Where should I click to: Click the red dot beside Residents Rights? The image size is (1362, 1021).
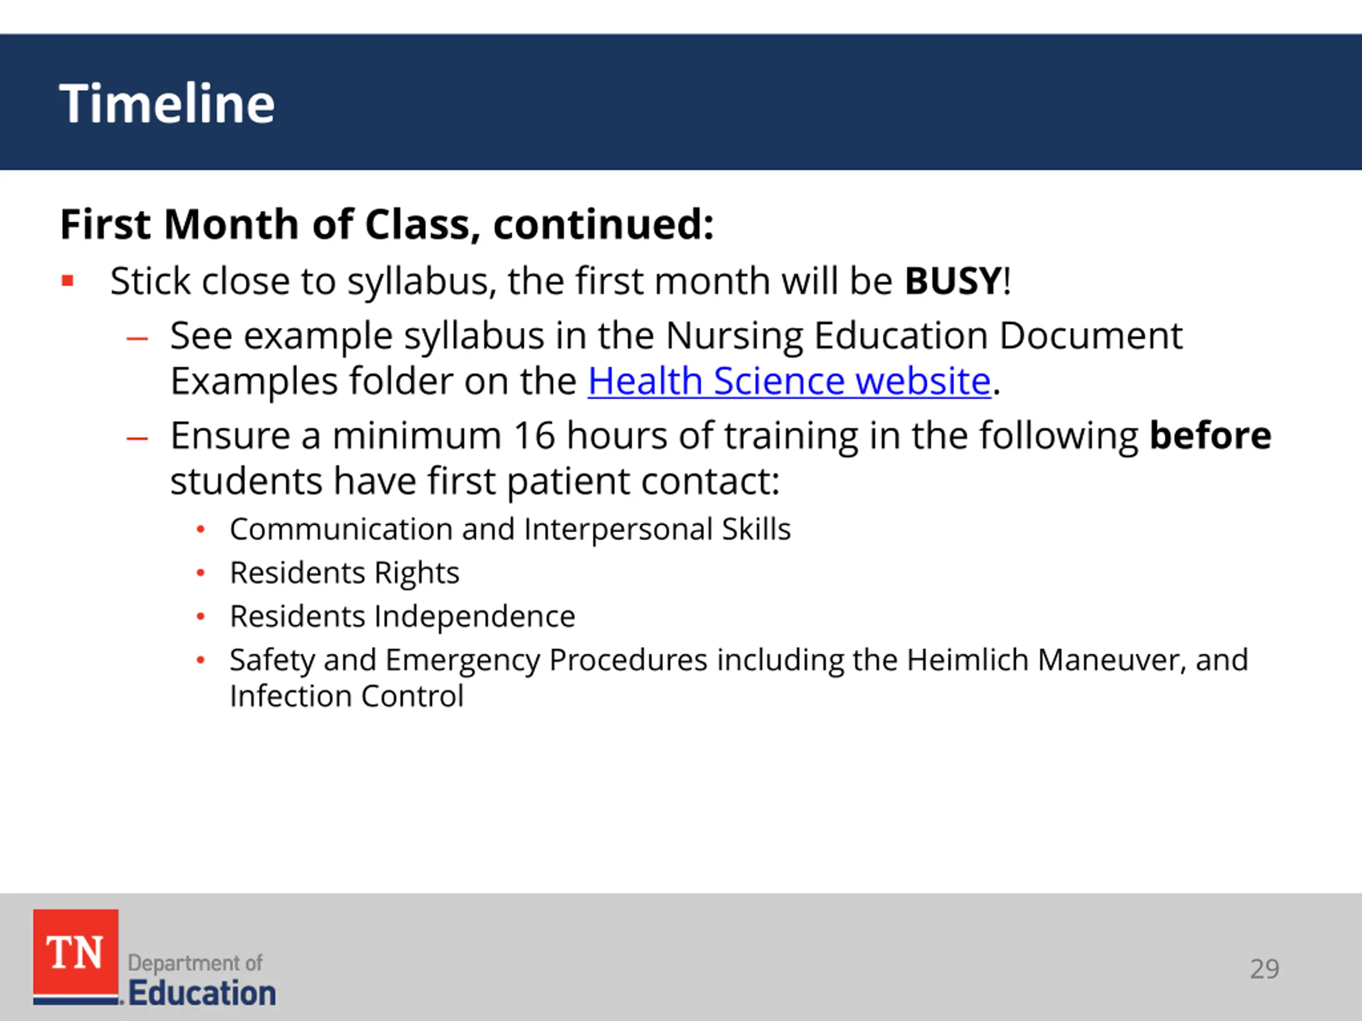[x=200, y=573]
